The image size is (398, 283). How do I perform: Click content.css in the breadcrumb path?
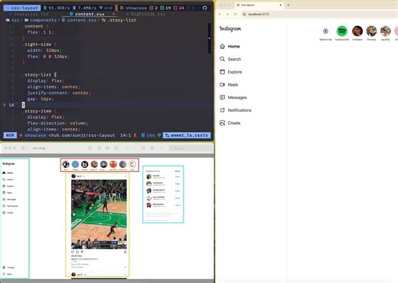tap(79, 20)
